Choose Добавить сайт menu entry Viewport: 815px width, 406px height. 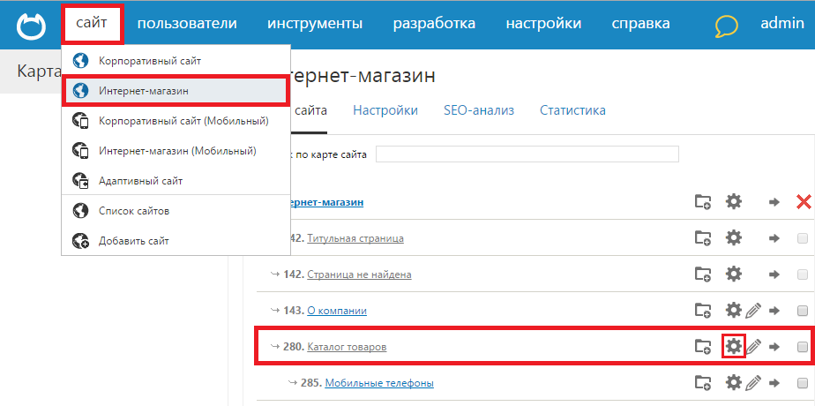point(133,240)
